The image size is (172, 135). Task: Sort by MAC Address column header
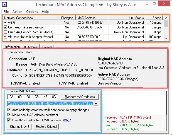click(92, 18)
